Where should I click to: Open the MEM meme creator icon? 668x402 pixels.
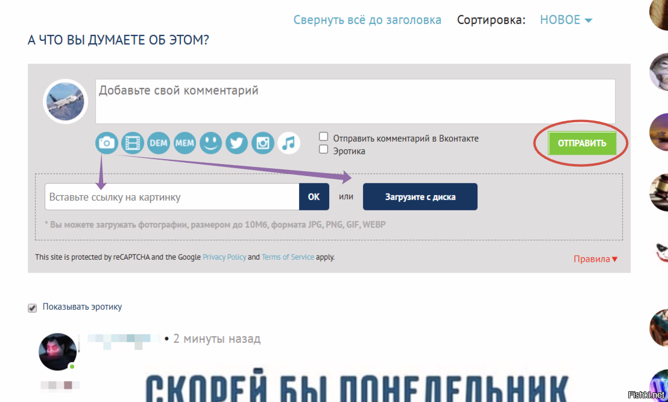point(184,143)
